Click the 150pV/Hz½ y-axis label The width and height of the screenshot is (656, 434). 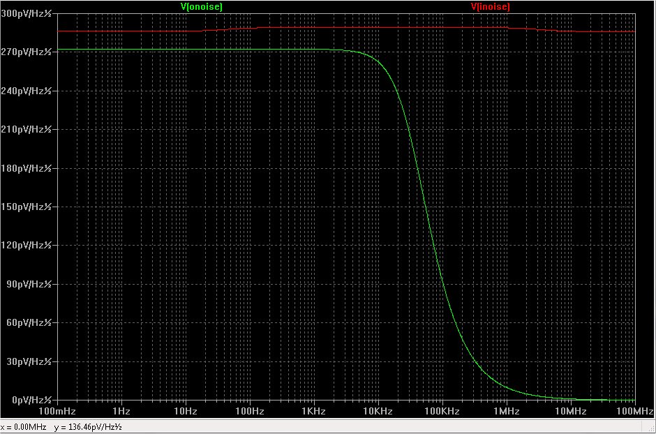27,207
